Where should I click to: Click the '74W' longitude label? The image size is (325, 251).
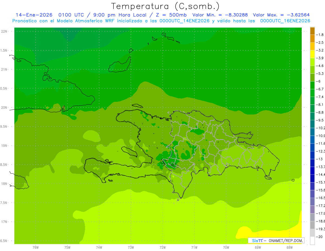99,247
